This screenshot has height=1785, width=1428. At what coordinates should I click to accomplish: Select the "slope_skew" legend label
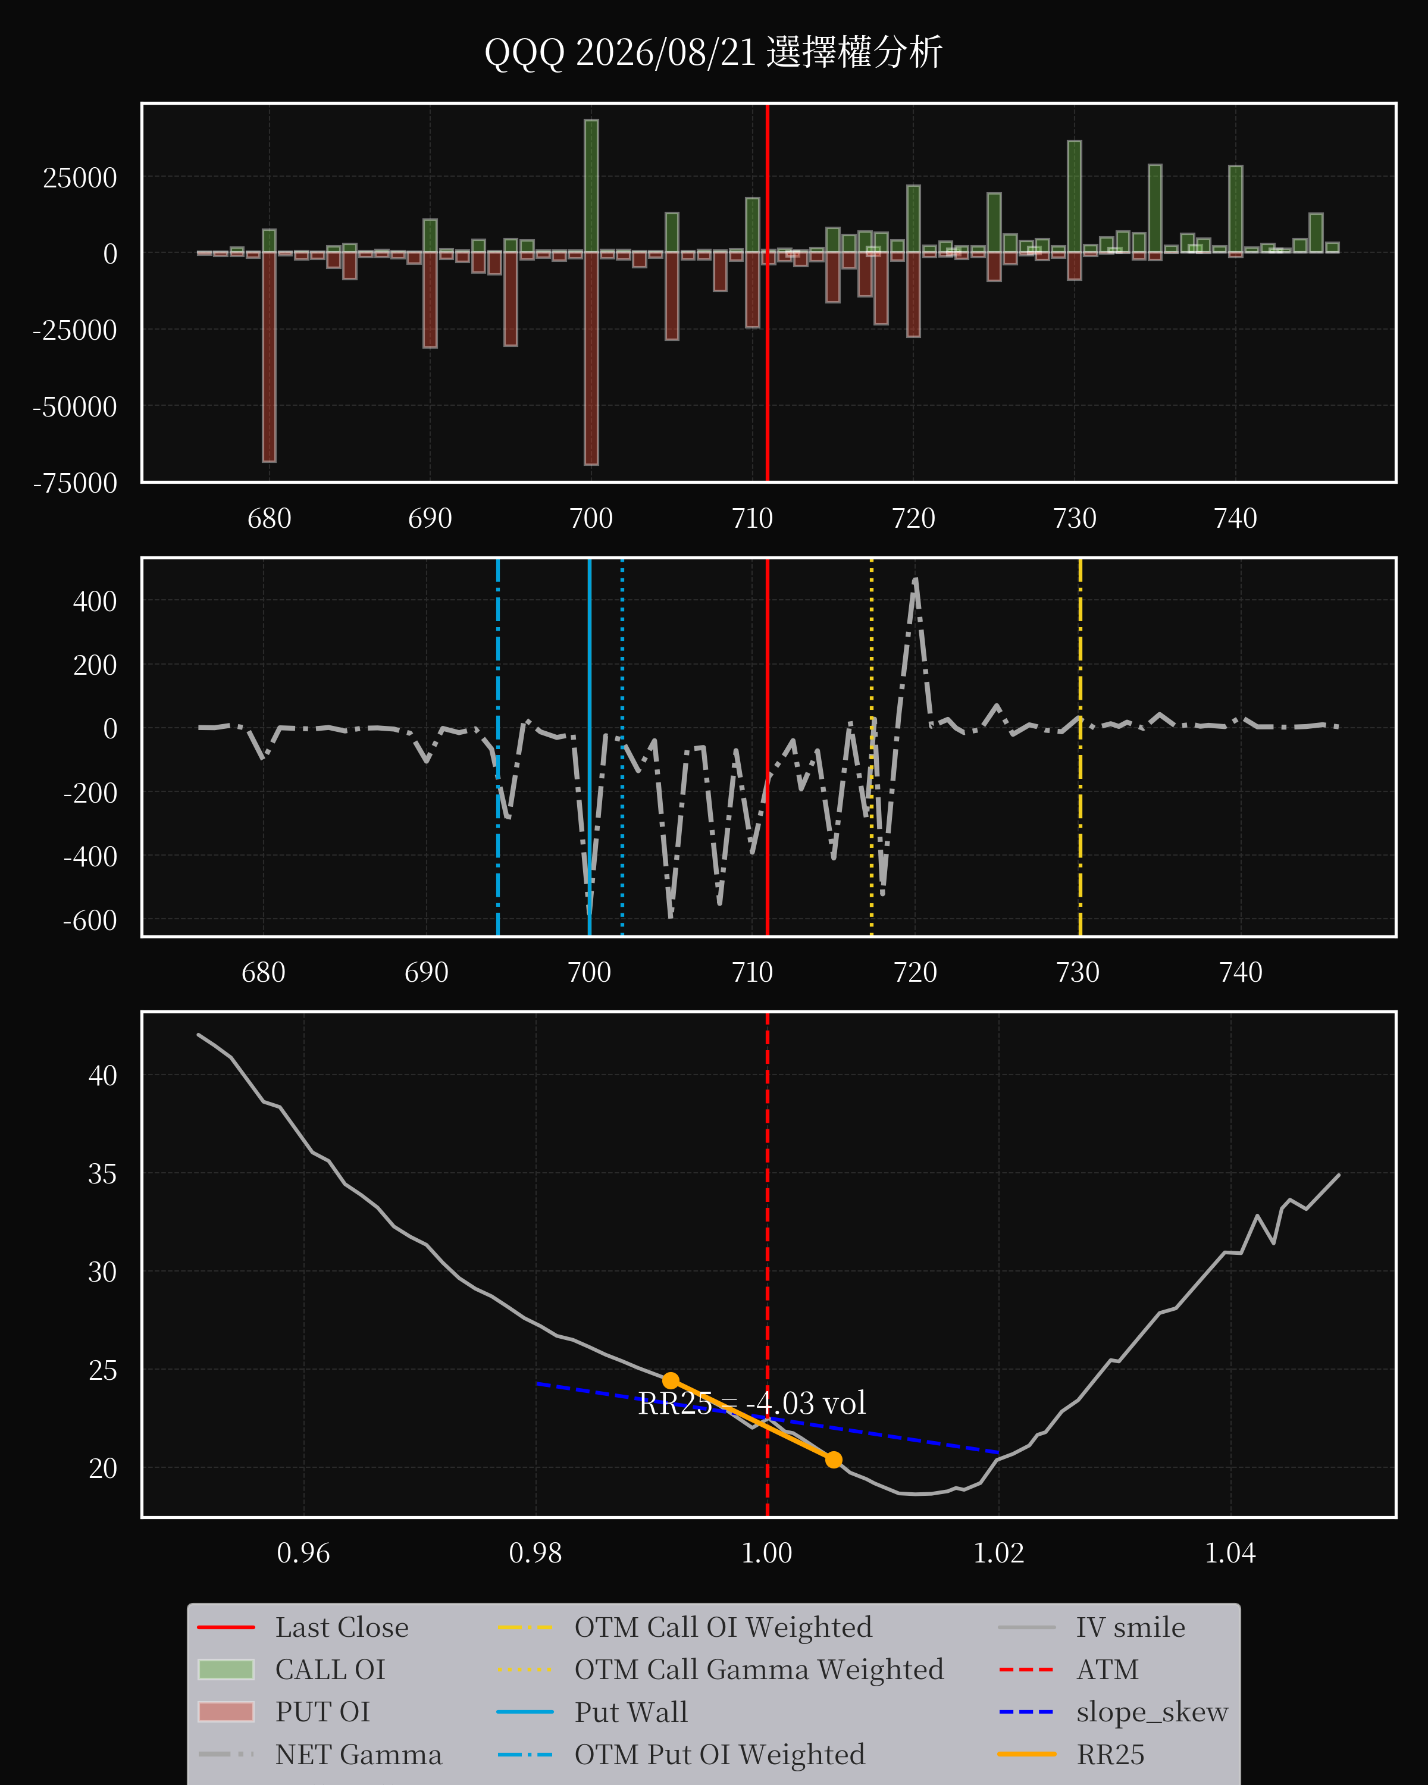[1153, 1711]
